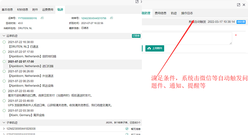
Task: Expand the left panel to fullscreen
Action: [137, 2]
